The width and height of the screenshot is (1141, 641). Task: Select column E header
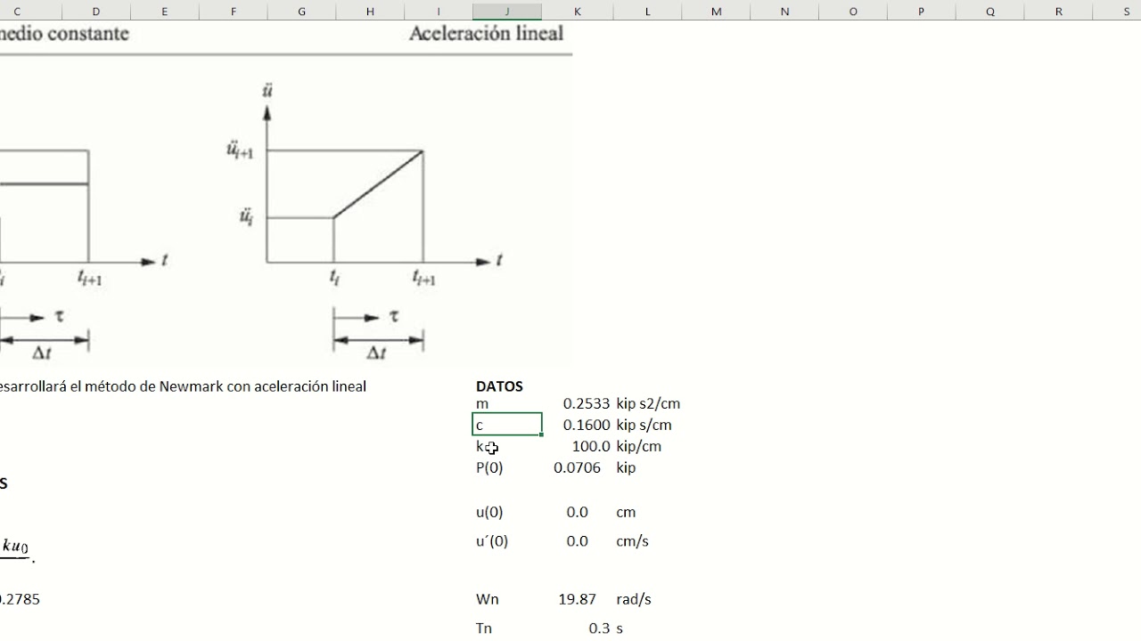click(x=165, y=11)
